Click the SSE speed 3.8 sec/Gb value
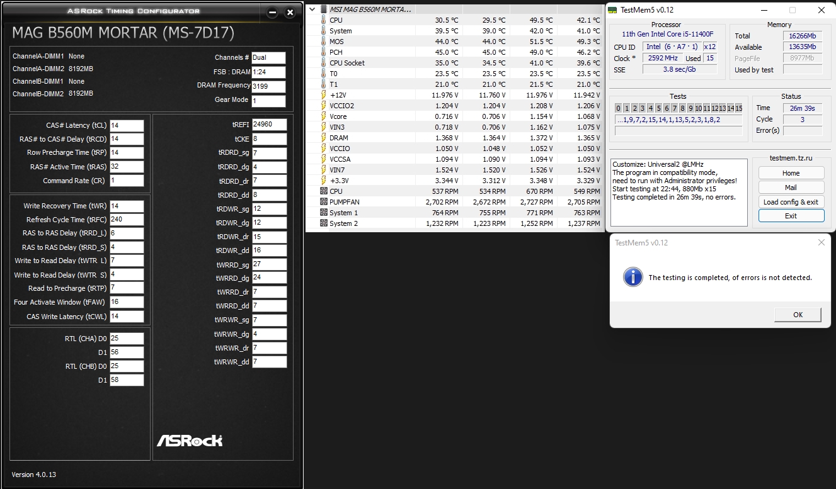This screenshot has height=489, width=836. point(680,69)
